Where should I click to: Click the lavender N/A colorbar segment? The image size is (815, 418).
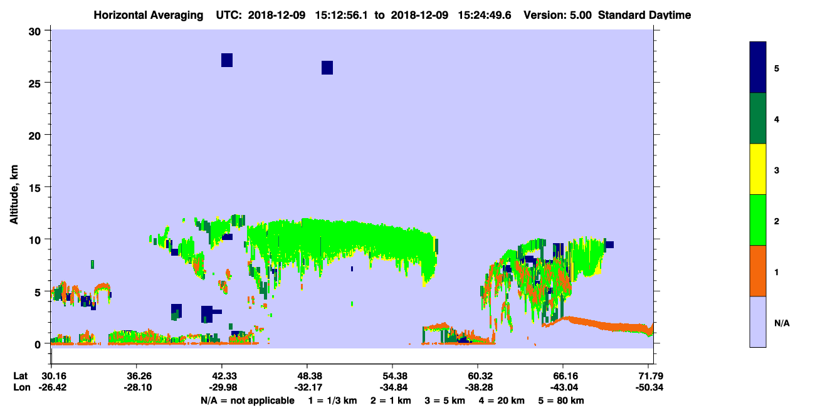758,321
